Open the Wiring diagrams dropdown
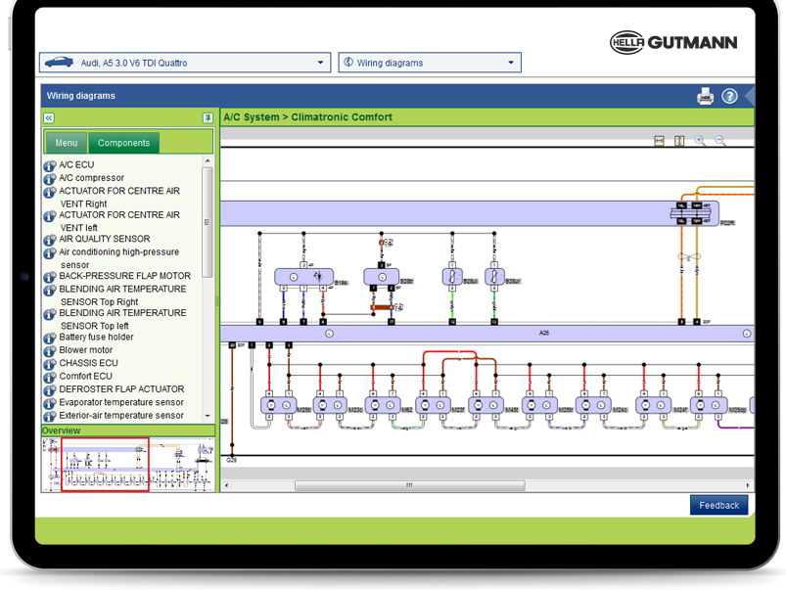 430,63
